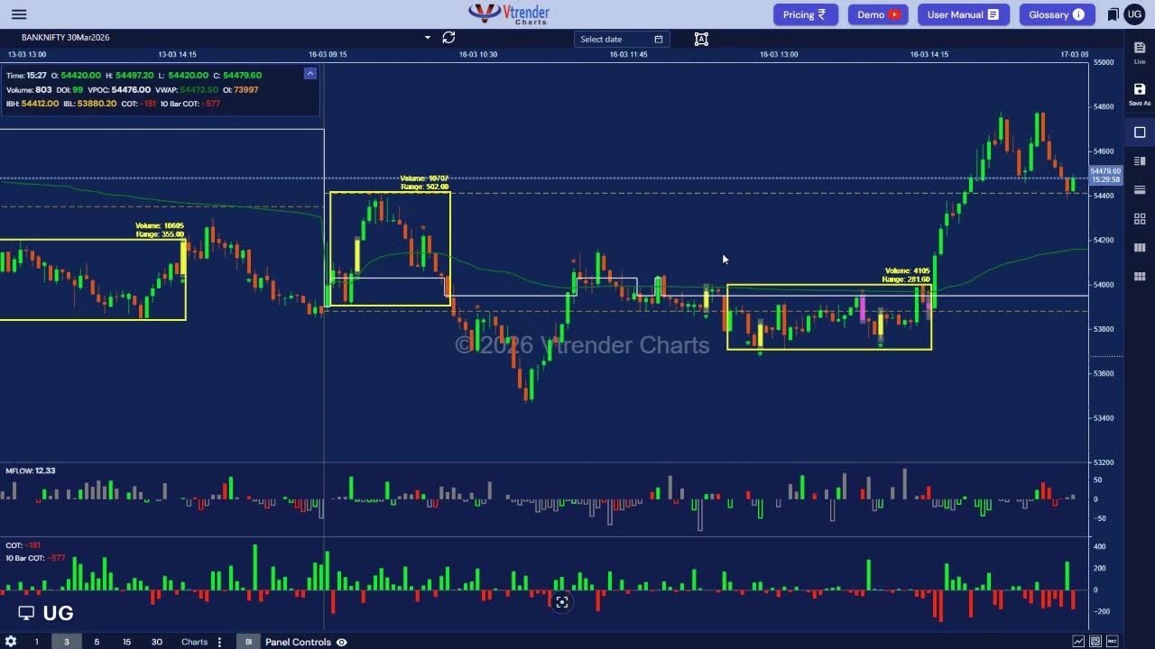The height and width of the screenshot is (649, 1155).
Task: Click the 54479.60 current price marker
Action: click(1105, 174)
